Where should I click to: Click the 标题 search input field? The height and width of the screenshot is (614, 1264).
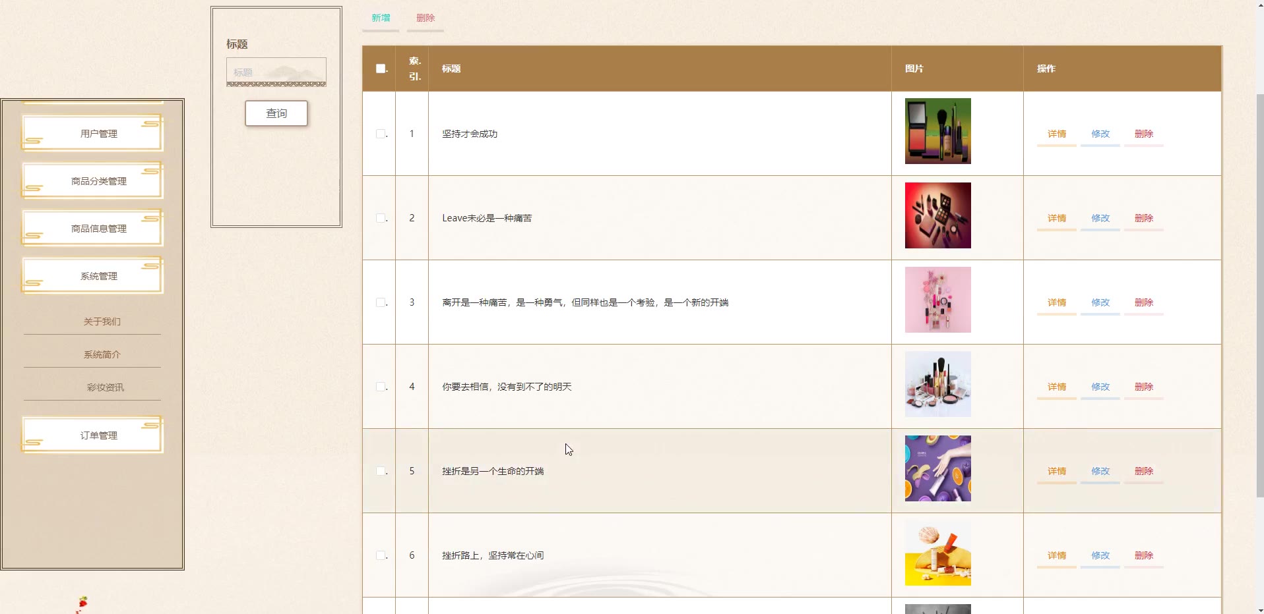(x=276, y=72)
